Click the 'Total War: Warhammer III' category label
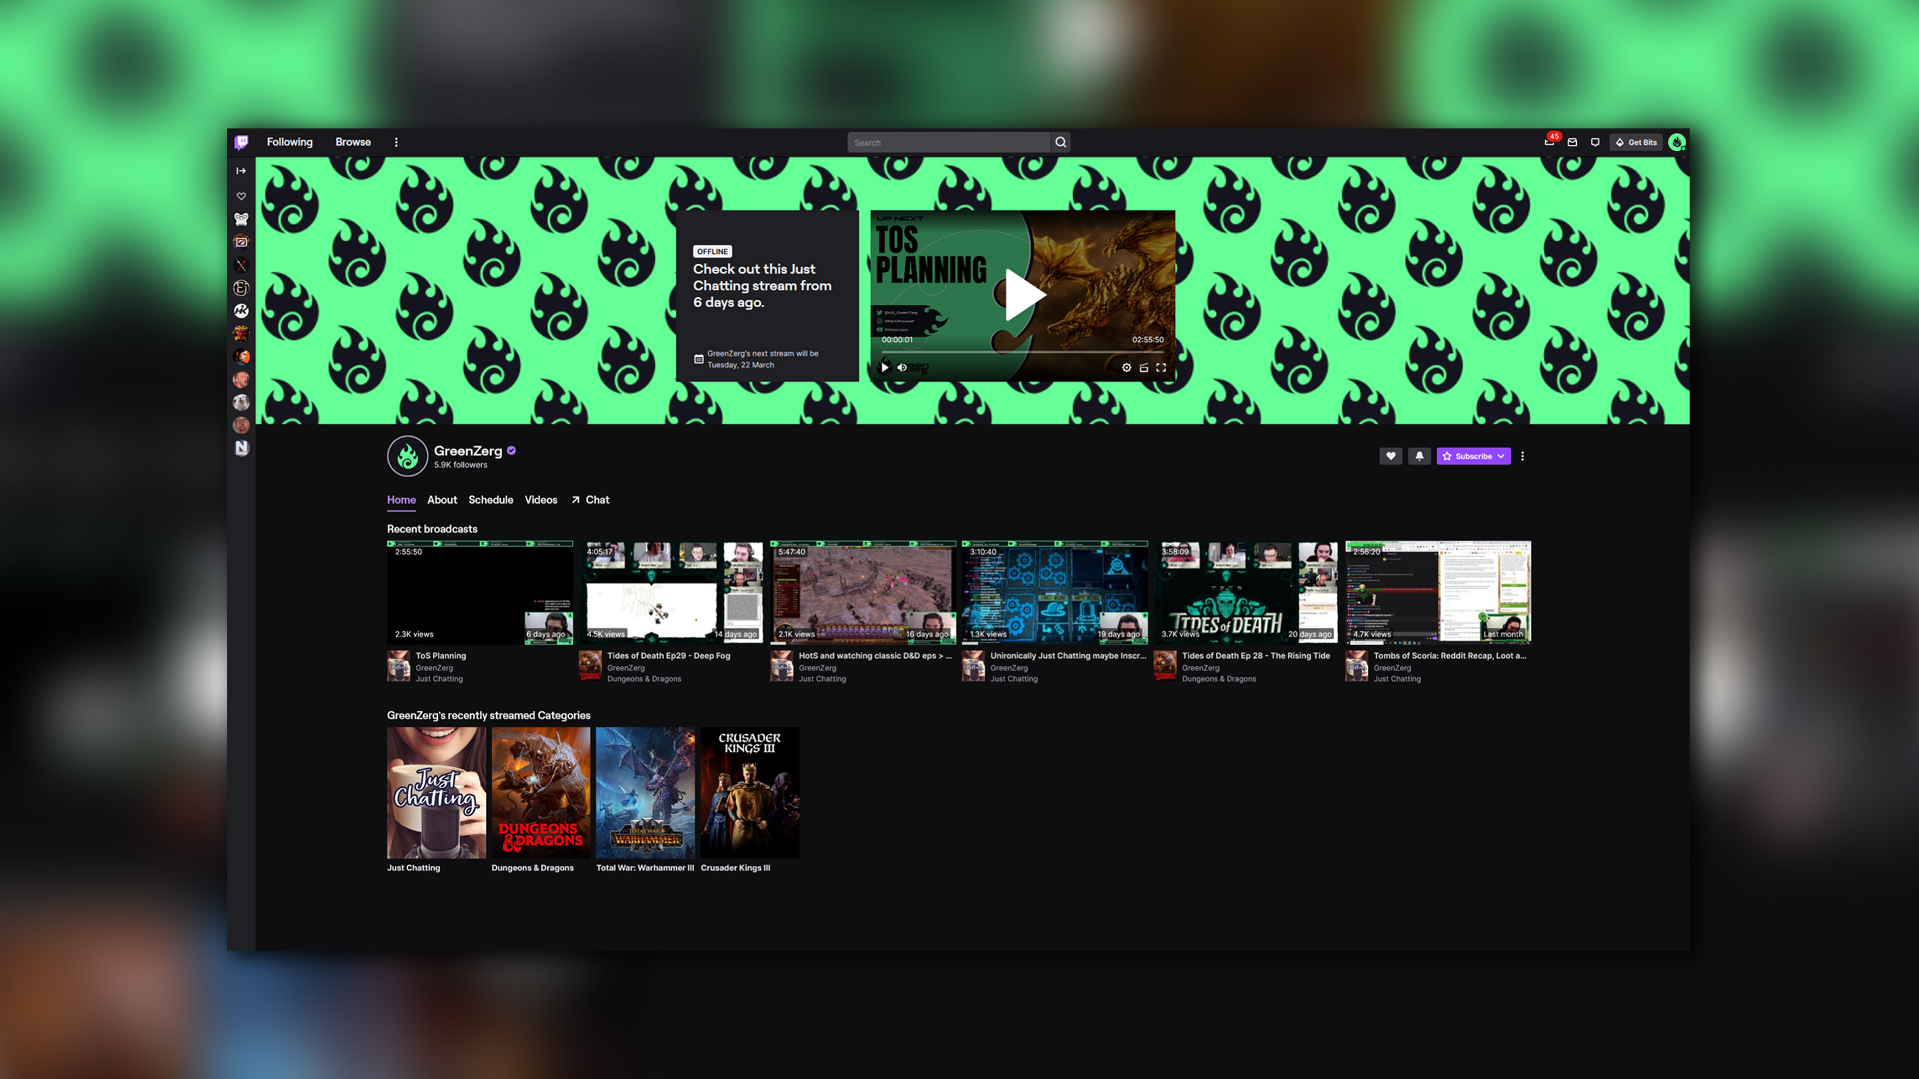Image resolution: width=1919 pixels, height=1079 pixels. 645,868
